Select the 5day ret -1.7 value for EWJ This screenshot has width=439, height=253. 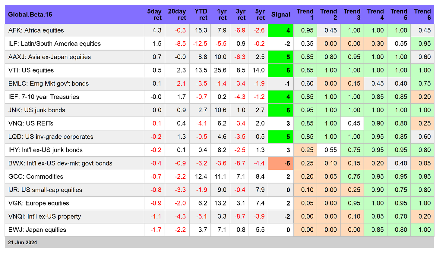point(156,230)
